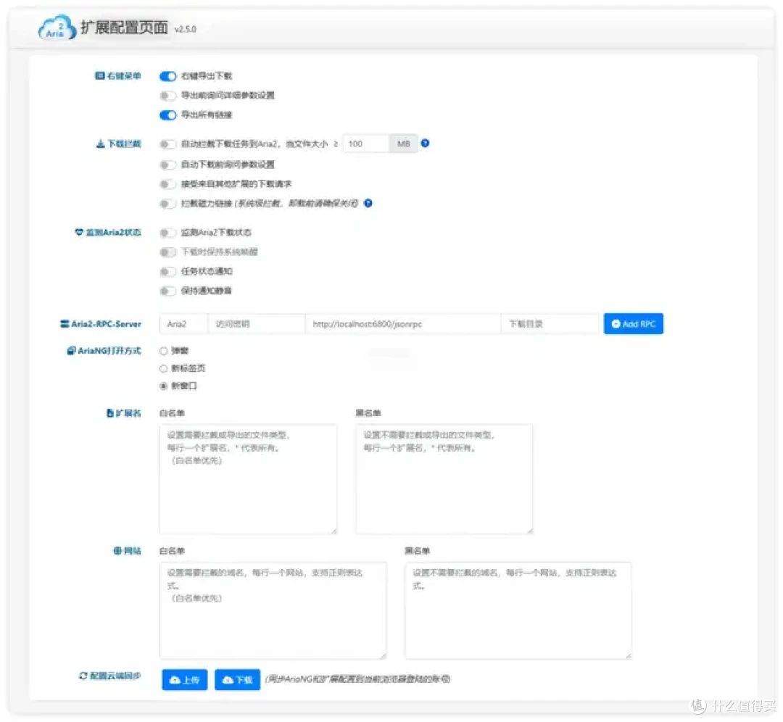Disable the 右键导出下载 toggle

pos(167,75)
